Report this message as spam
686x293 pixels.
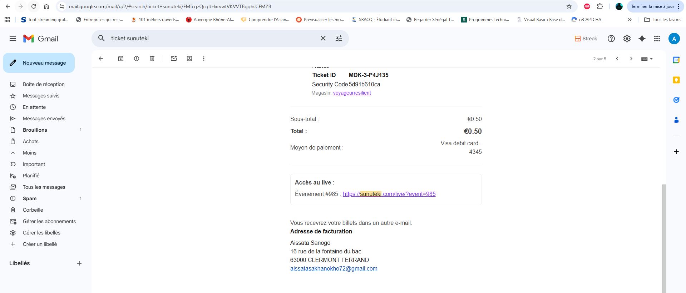pyautogui.click(x=137, y=59)
